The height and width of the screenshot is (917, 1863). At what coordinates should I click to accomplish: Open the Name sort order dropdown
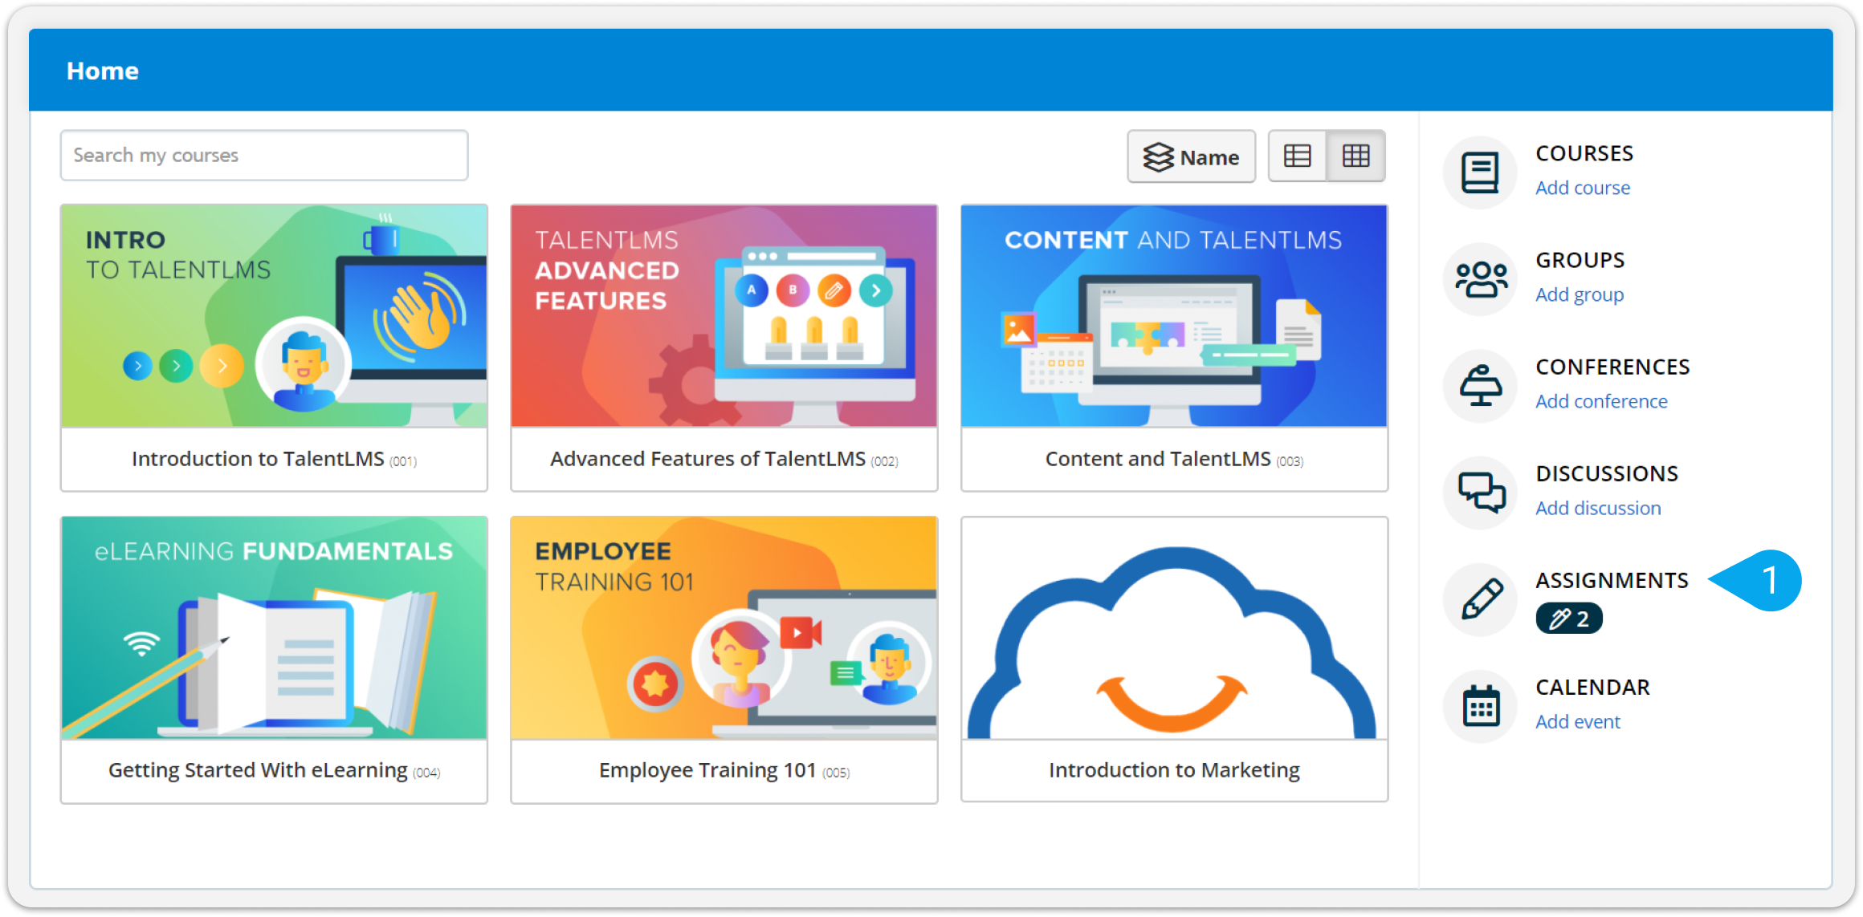pos(1191,157)
